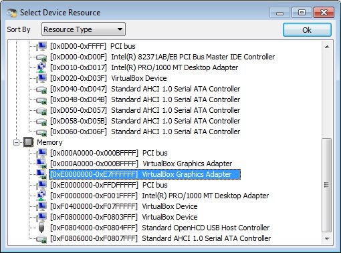The width and height of the screenshot is (341, 253).
Task: Click the network icon of 0xF0000000 Intel PRO/1000 adapter
Action: point(41,196)
